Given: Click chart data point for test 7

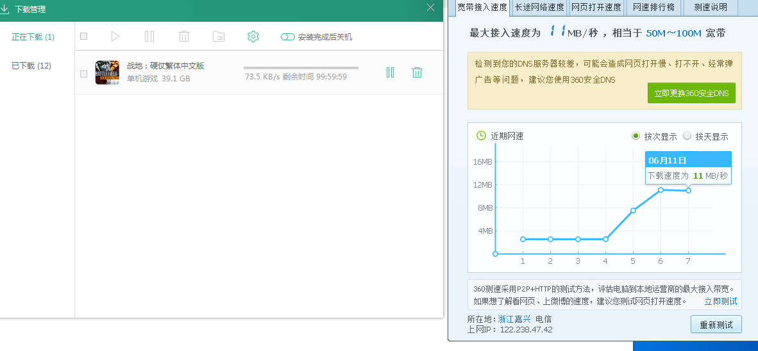Looking at the screenshot, I should [x=688, y=190].
